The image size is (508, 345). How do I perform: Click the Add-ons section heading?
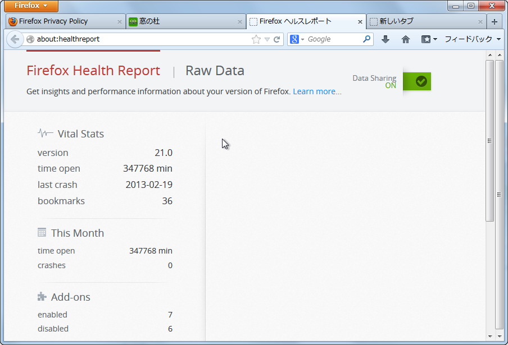click(71, 297)
